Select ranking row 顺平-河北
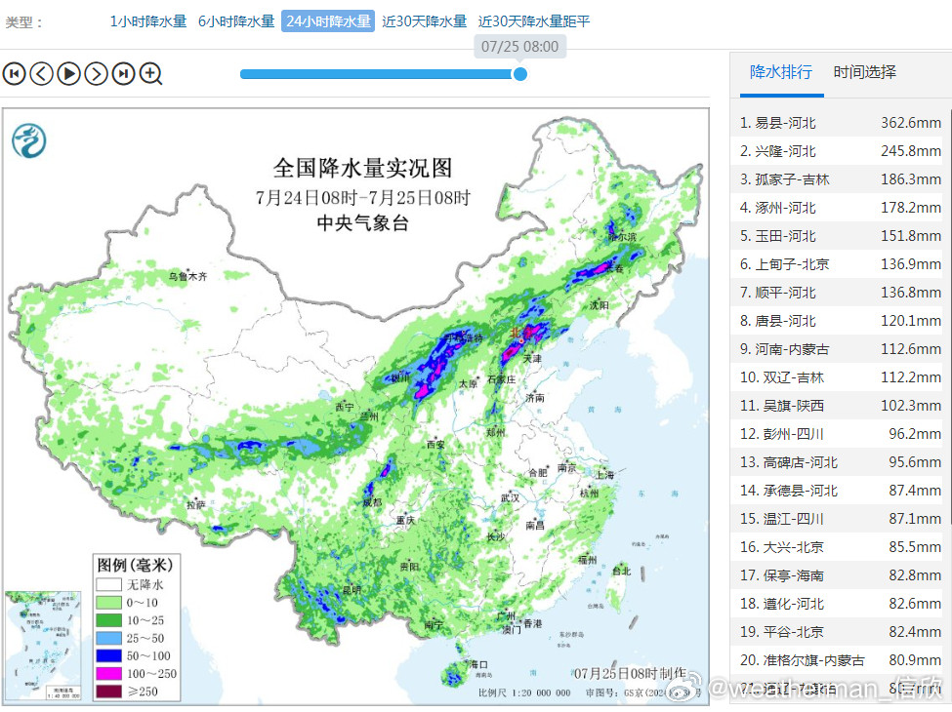Image resolution: width=952 pixels, height=712 pixels. pyautogui.click(x=838, y=293)
